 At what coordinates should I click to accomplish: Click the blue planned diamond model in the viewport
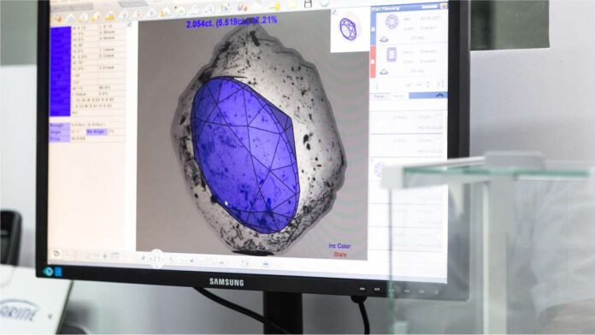244,155
